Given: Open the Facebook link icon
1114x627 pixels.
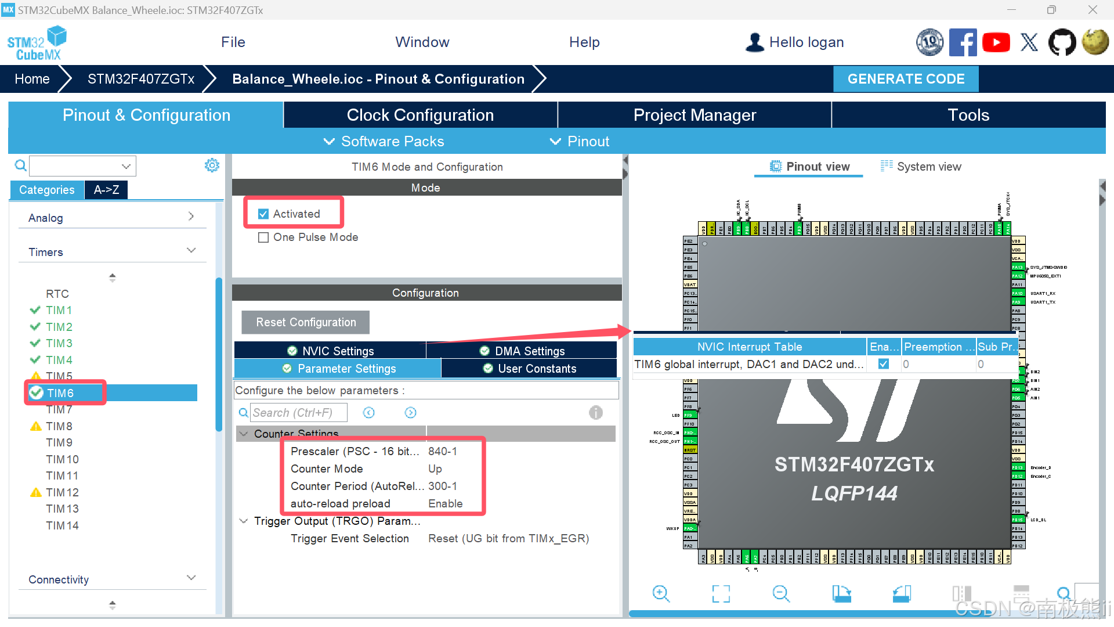Looking at the screenshot, I should point(963,42).
